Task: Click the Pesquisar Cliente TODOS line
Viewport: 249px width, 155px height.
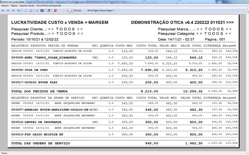Action: click(47, 29)
